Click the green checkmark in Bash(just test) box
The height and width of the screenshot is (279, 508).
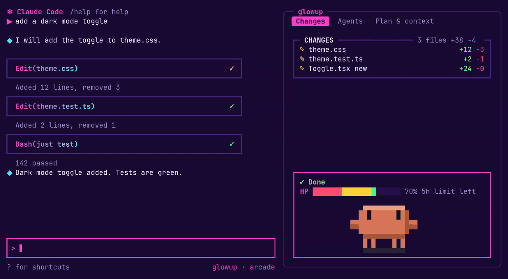[x=232, y=144]
